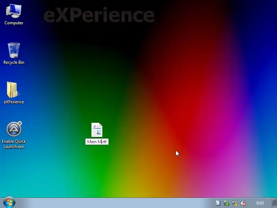Click inside the file rename text box
Screen dimensions: 277x208
(x=97, y=142)
